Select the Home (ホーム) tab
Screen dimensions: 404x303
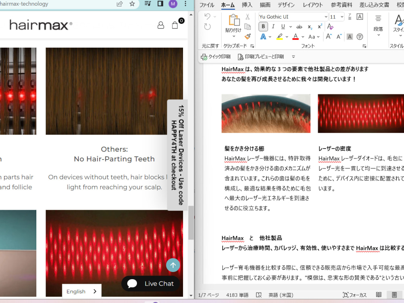tap(228, 5)
